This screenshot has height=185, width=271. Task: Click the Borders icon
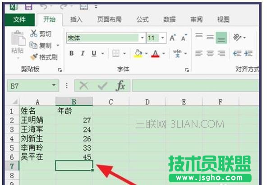coord(115,53)
